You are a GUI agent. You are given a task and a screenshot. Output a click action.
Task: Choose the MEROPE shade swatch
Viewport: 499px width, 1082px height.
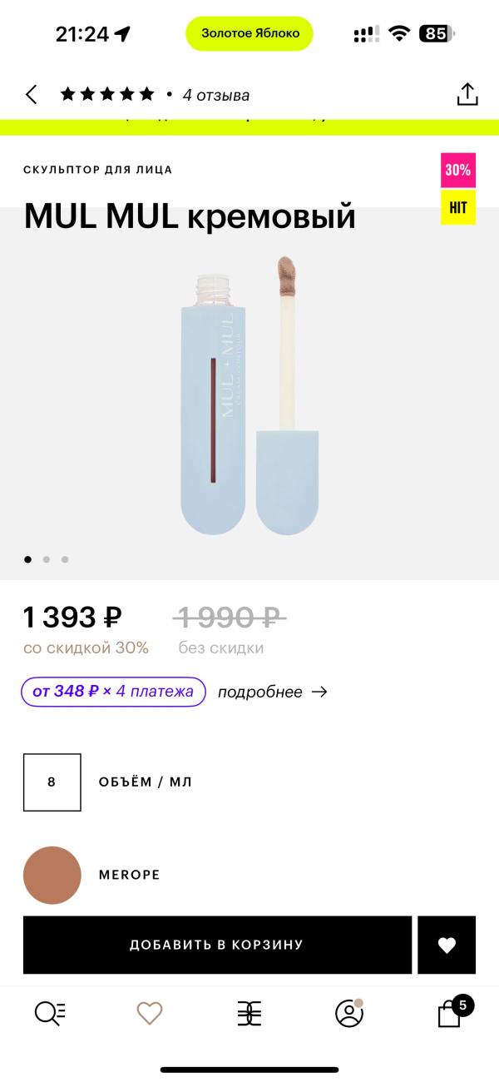[x=52, y=875]
